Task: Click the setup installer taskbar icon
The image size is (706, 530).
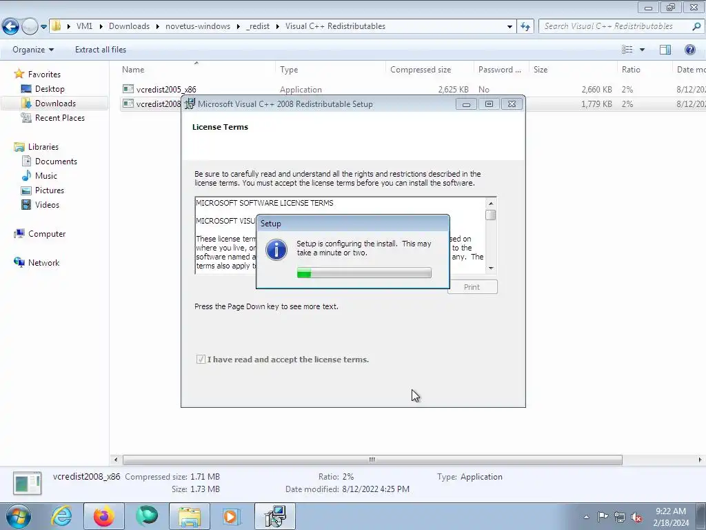Action: point(275,516)
